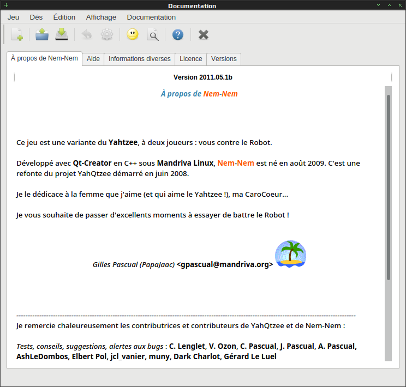Click the yellow smiley face icon
Screen dimensions: 406x387
pos(133,34)
